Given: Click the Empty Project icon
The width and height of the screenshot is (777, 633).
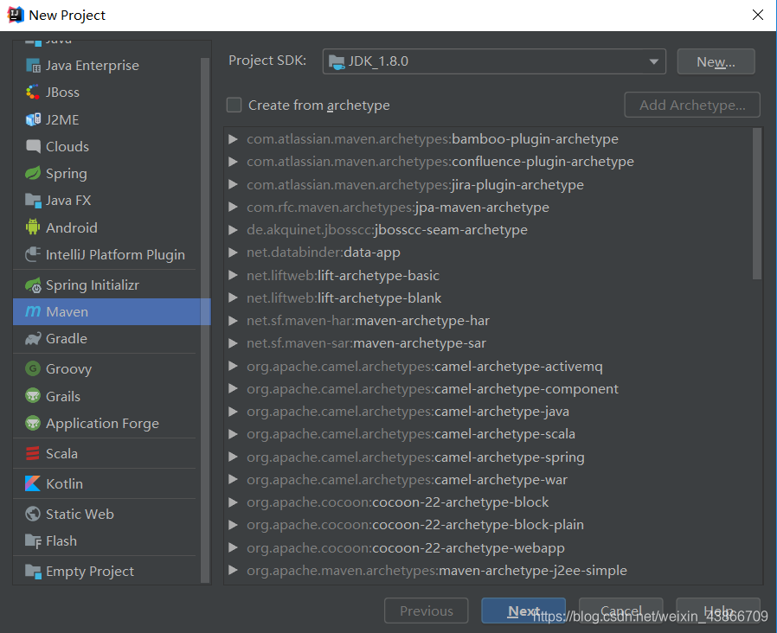Looking at the screenshot, I should pyautogui.click(x=33, y=571).
